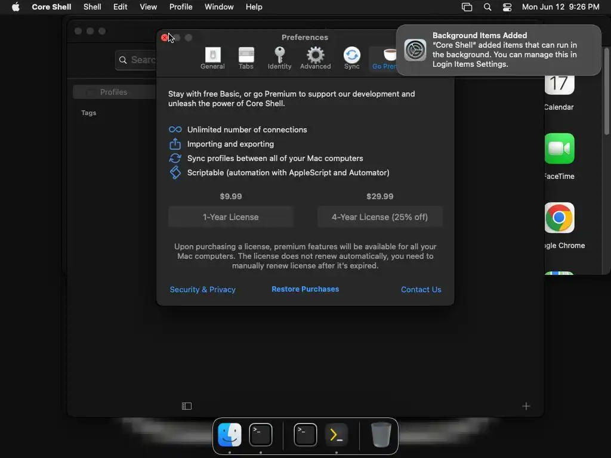Open the Profile menu
Image resolution: width=611 pixels, height=458 pixels.
[181, 7]
